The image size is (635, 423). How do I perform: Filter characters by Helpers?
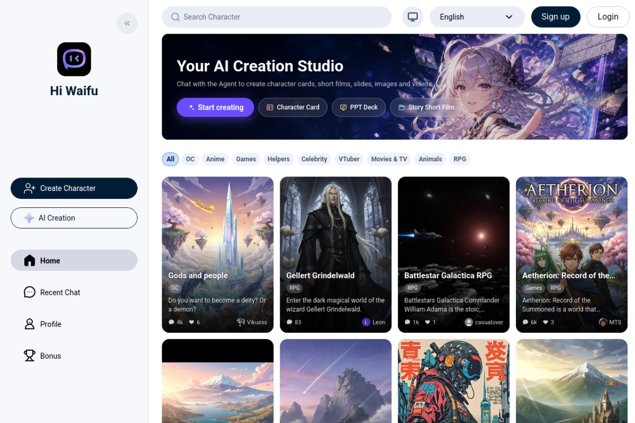[278, 159]
